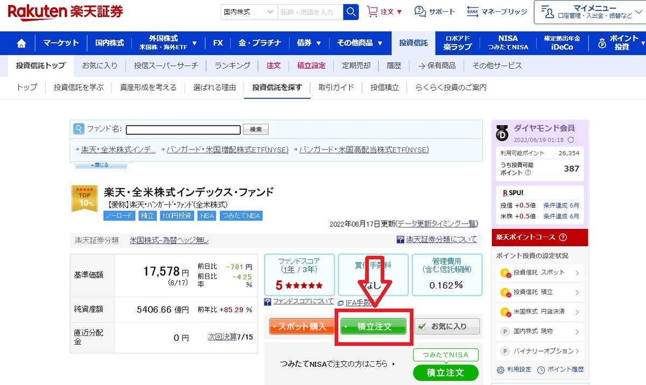This screenshot has height=385, width=646.
Task: Click 次回決算 link
Action: pos(222,337)
